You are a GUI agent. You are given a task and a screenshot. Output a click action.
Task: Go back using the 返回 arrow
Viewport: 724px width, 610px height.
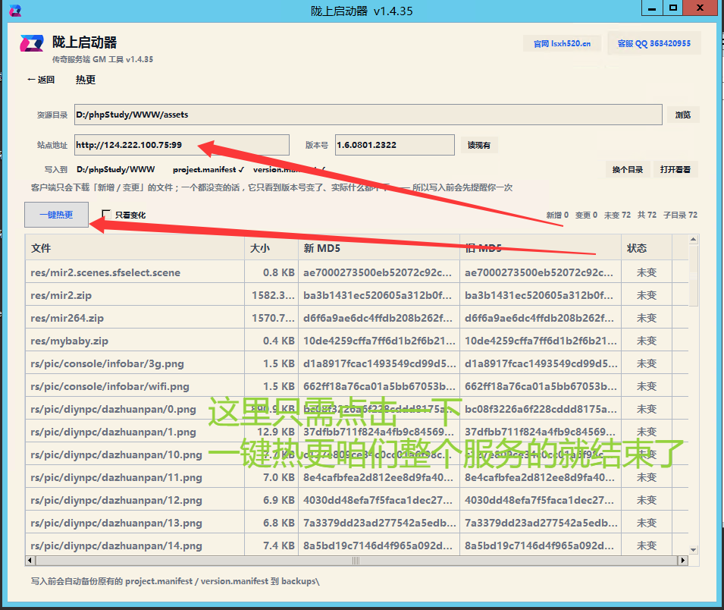tap(41, 80)
